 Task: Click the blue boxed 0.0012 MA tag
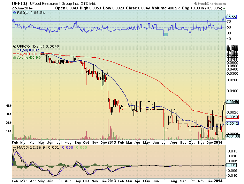pyautogui.click(x=232, y=123)
